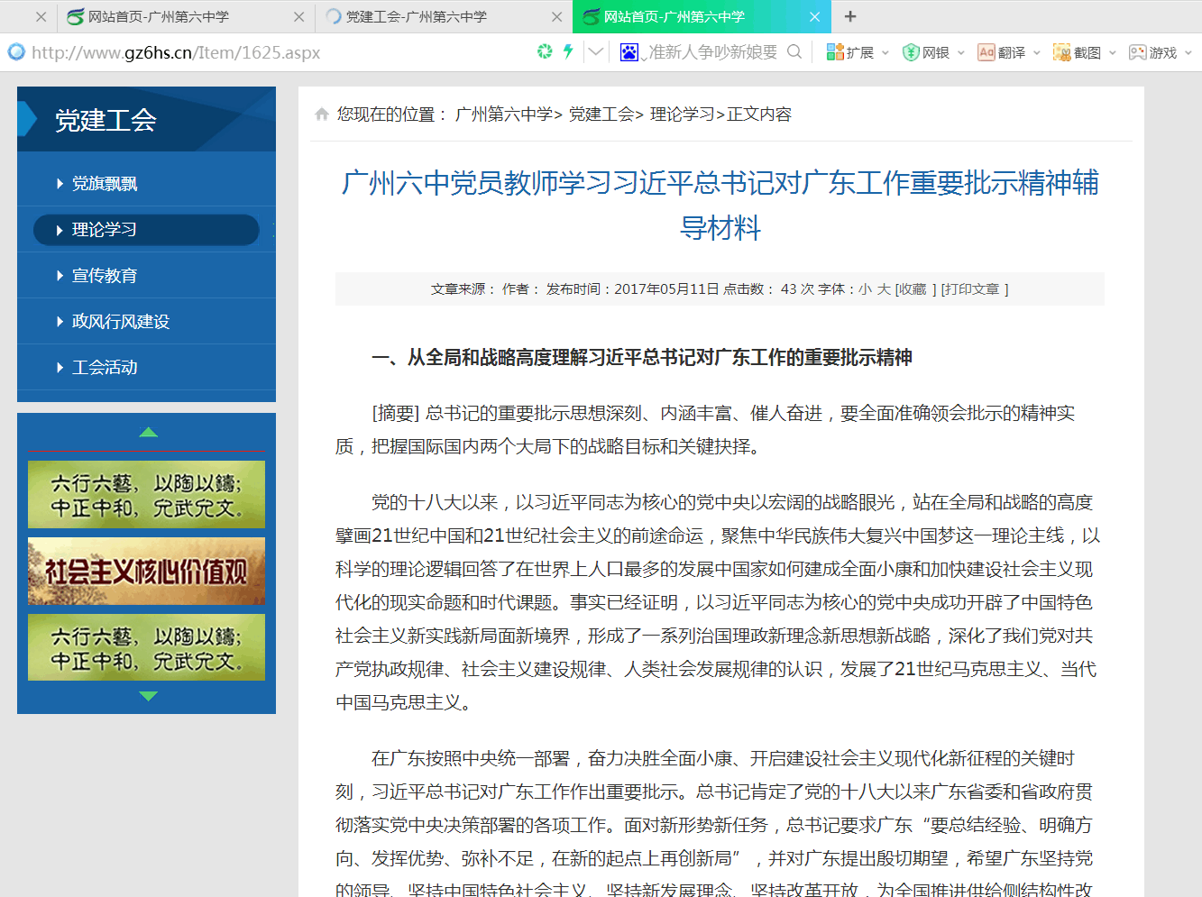Image resolution: width=1202 pixels, height=897 pixels.
Task: Click 理论学习 breadcrumb link
Action: pos(683,114)
